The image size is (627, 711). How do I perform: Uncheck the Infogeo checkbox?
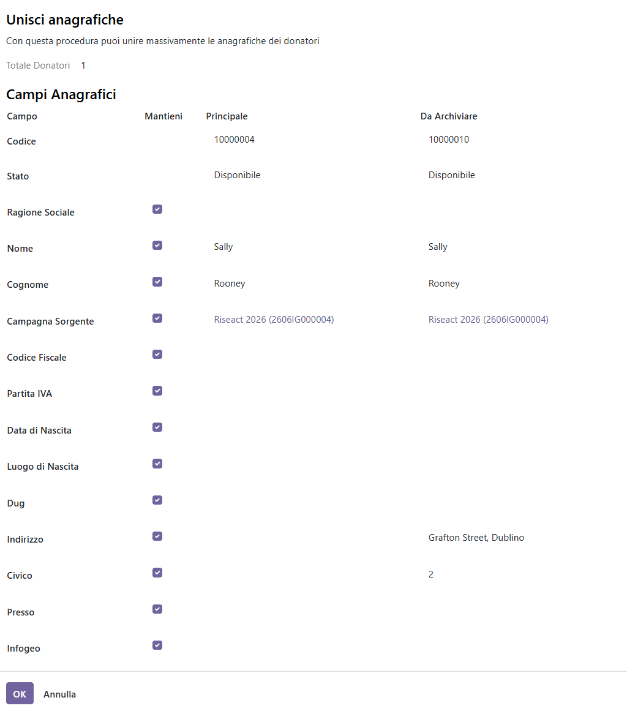click(x=157, y=645)
